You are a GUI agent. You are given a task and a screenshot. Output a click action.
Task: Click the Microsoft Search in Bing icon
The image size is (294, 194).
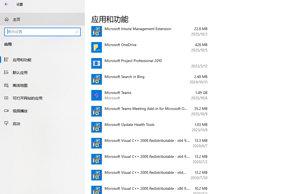tap(97, 79)
